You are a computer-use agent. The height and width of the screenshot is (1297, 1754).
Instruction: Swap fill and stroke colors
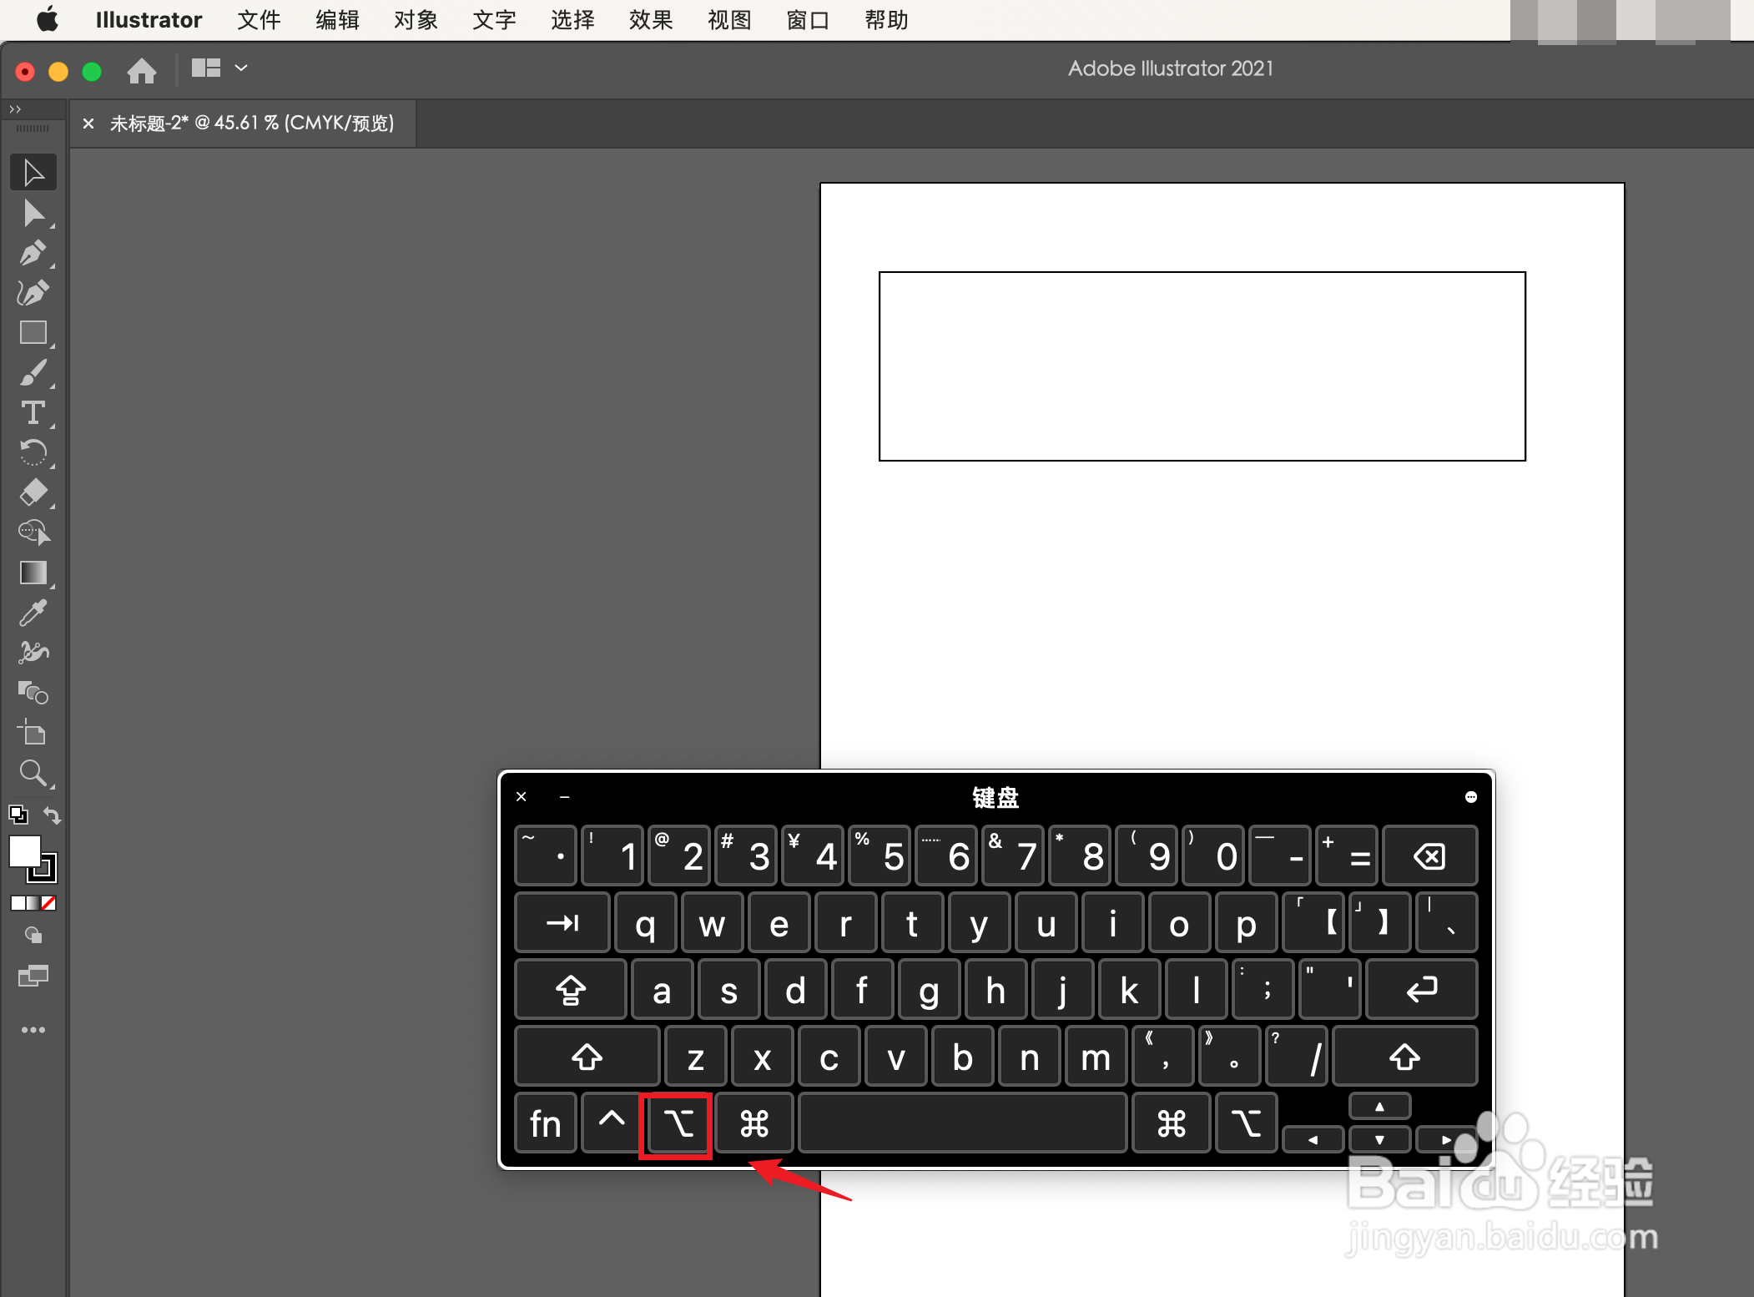52,815
